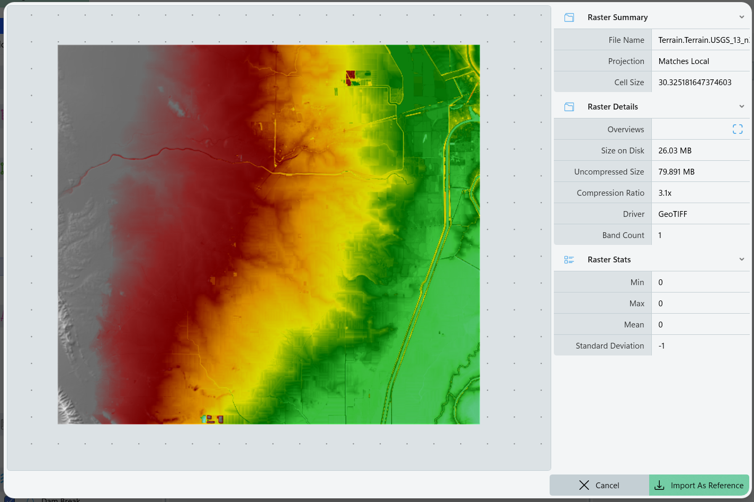The height and width of the screenshot is (502, 754).
Task: Click the Driver GeoTIFF value
Action: point(672,214)
